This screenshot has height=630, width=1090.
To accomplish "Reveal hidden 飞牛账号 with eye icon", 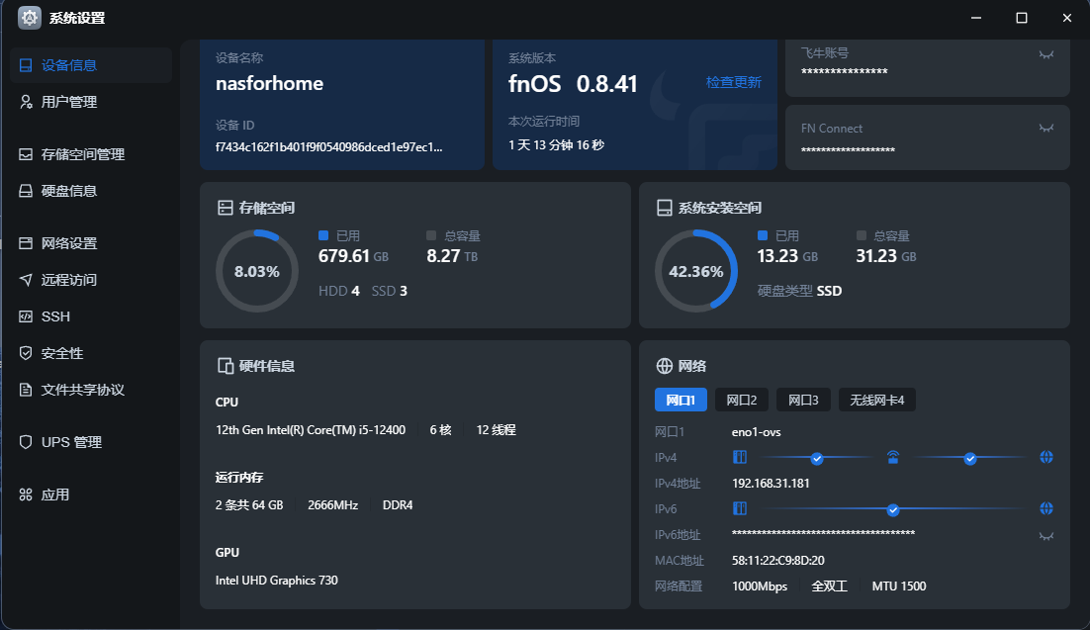I will [x=1045, y=54].
